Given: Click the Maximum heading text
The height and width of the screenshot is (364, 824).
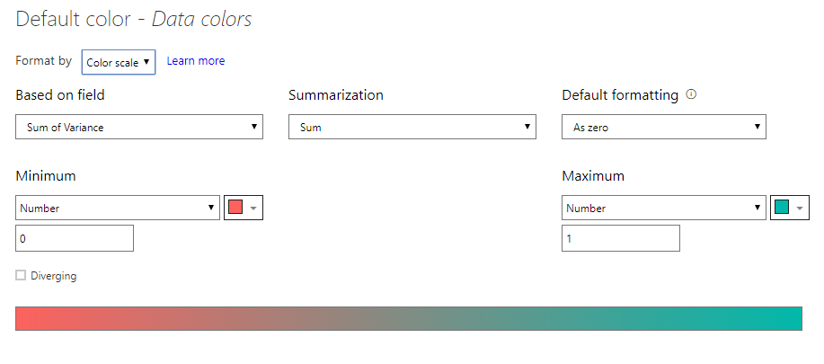Looking at the screenshot, I should (x=593, y=176).
